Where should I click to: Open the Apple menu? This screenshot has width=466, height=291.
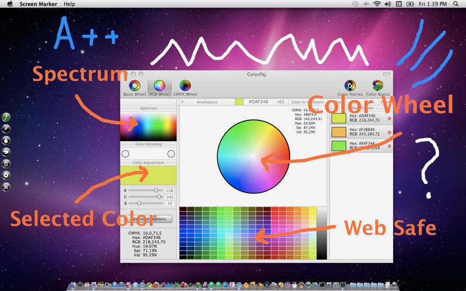10,4
